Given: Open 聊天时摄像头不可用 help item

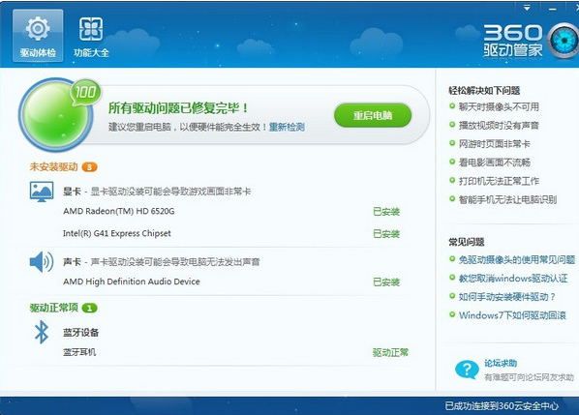Looking at the screenshot, I should (499, 107).
